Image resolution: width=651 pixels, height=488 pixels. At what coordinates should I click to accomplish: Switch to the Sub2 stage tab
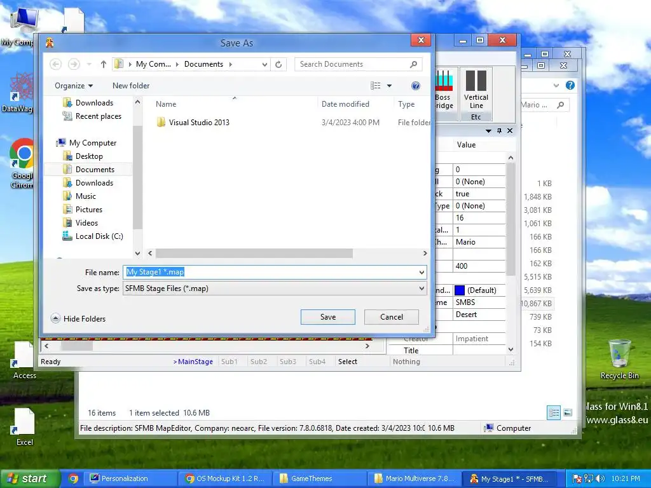(x=259, y=362)
